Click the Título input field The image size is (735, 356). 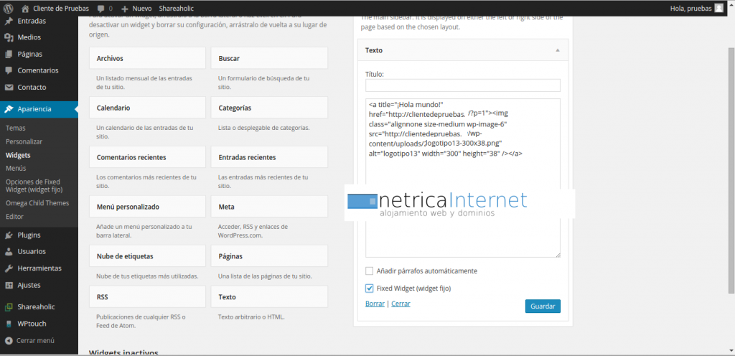tap(462, 85)
